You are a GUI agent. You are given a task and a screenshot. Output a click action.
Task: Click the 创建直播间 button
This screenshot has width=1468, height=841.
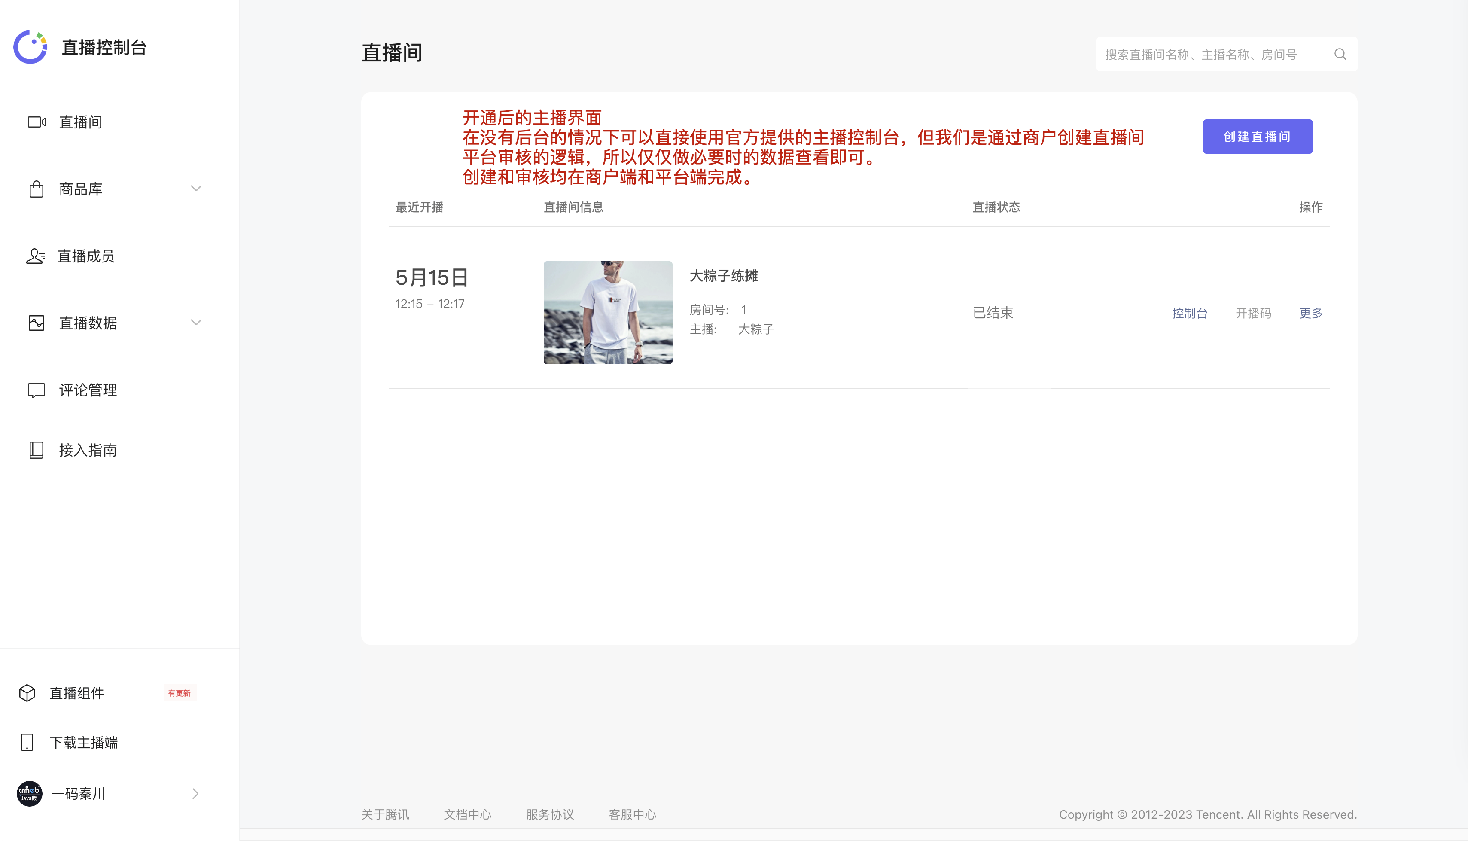[1257, 136]
